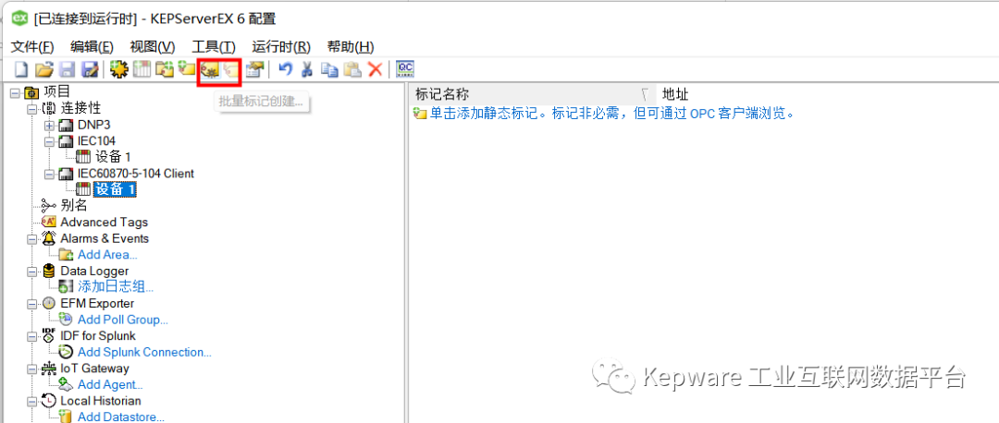999x423 pixels.
Task: Select the 连接性 tree label
Action: click(x=80, y=109)
